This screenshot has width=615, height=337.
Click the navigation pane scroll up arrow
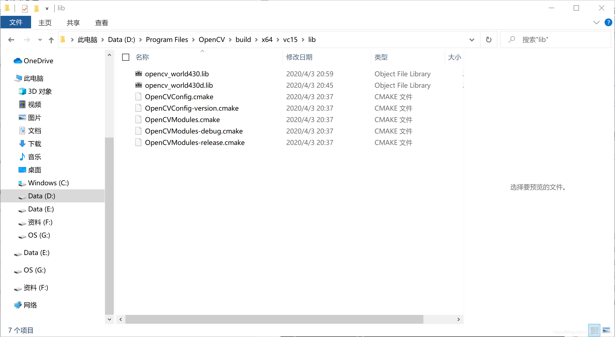coord(109,55)
